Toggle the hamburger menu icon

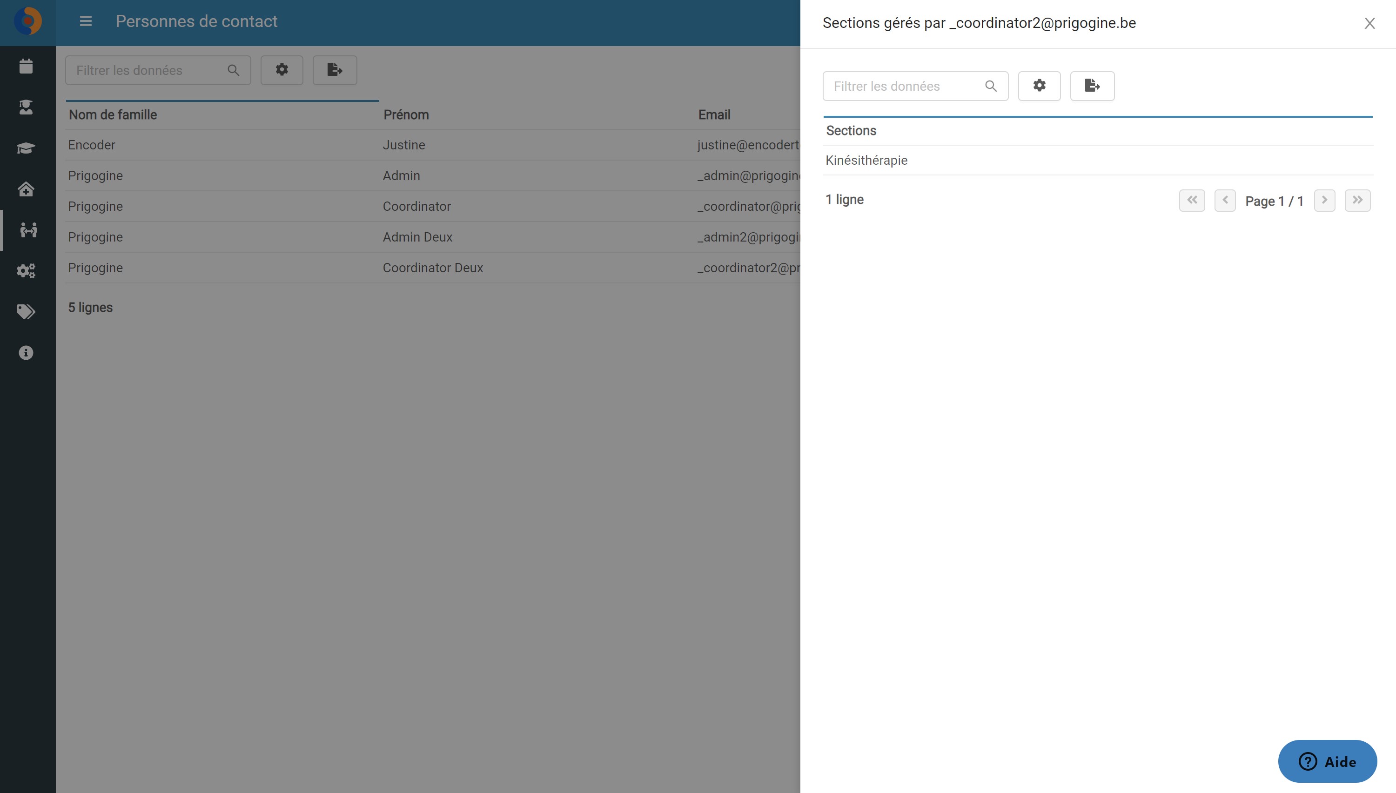click(x=86, y=21)
